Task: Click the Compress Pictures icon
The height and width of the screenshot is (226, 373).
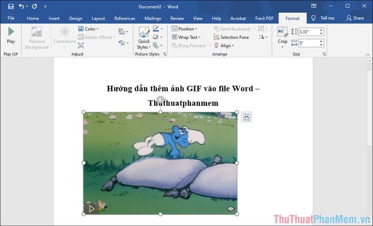Action: tap(81, 45)
